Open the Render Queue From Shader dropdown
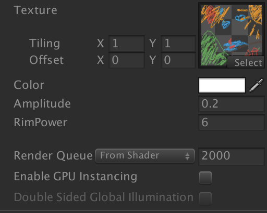Image resolution: width=267 pixels, height=213 pixels. tap(145, 156)
